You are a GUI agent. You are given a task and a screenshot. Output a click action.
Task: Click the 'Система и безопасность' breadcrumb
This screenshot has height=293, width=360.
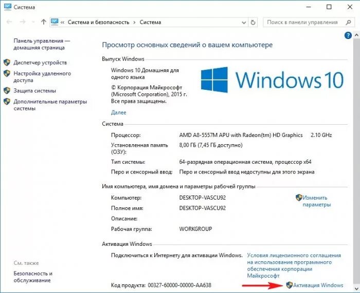(x=99, y=22)
